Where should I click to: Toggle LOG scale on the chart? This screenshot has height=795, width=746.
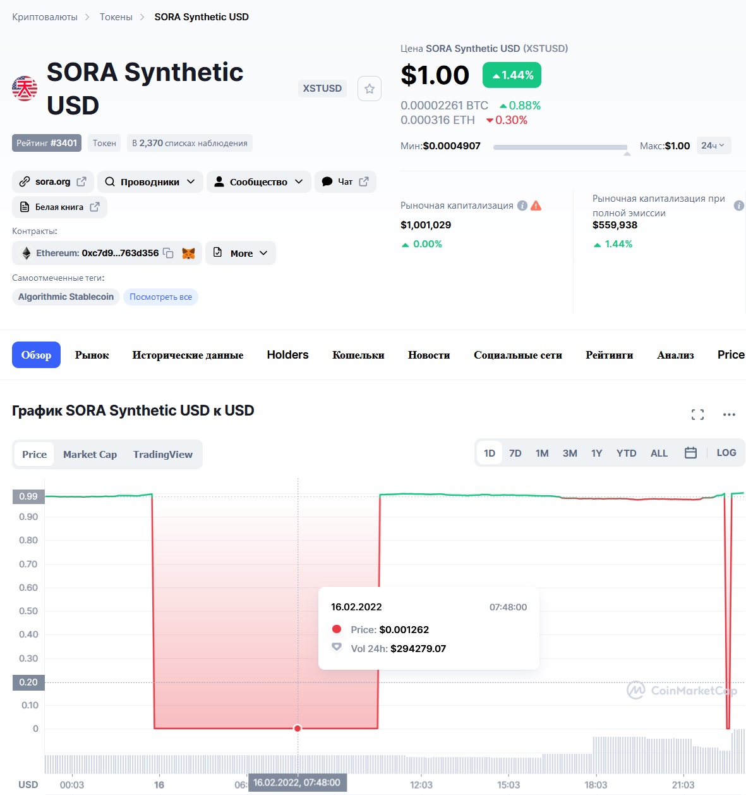tap(726, 453)
